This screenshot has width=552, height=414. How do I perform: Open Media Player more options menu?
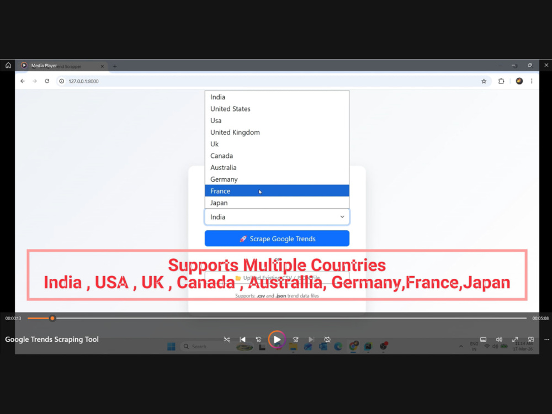point(546,339)
